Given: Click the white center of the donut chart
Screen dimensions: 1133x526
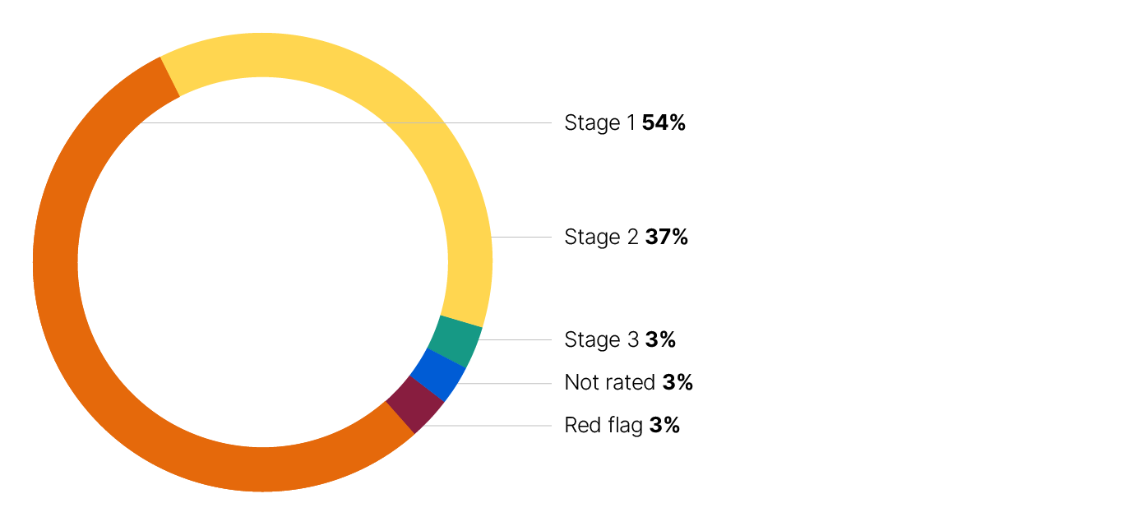Looking at the screenshot, I should pos(262,262).
